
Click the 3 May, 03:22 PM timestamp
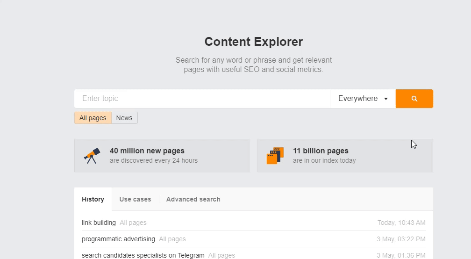coord(401,239)
